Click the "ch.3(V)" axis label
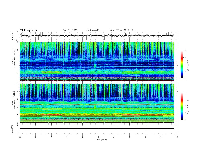Image resolution: width=199 pixels, height=154 pixels. [12, 129]
